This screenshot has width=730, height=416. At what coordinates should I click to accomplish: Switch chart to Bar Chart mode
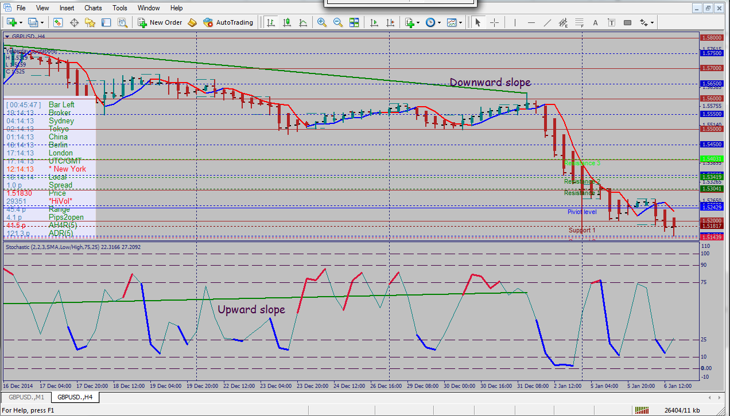(x=271, y=22)
